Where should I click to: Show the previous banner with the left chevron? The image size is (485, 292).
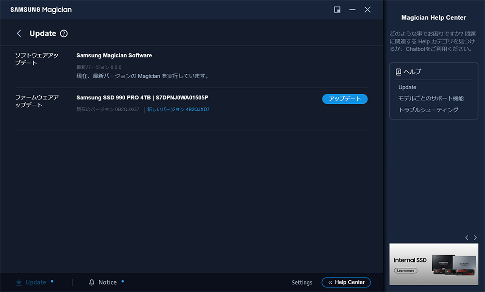point(467,238)
